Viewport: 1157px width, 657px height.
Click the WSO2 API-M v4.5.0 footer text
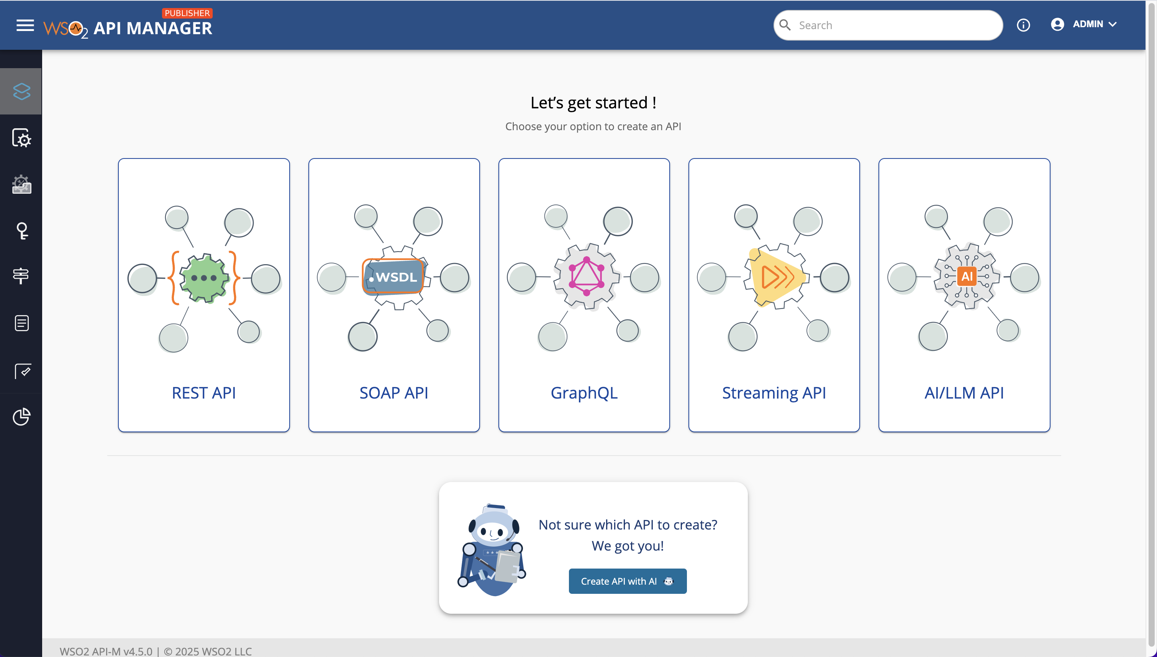pos(155,651)
